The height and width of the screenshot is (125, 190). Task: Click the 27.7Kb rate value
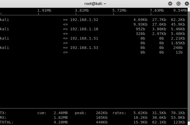[x=159, y=20]
